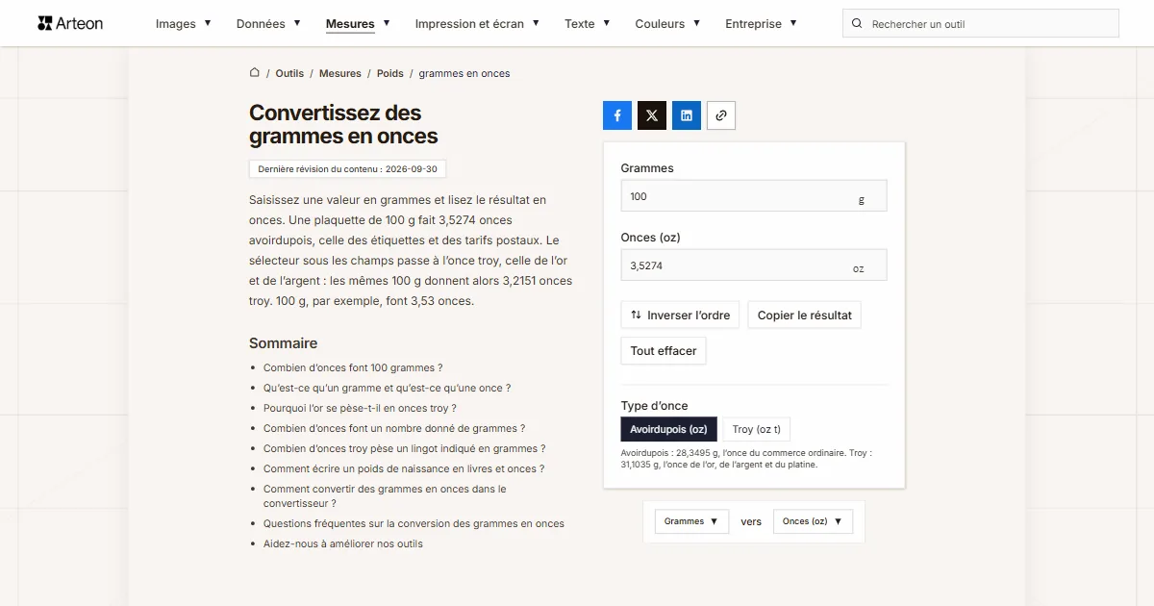
Task: Copy the page link icon
Action: click(x=721, y=115)
